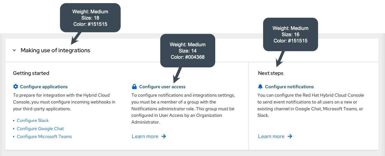Click the annotation tooltip showing Size: 18
The height and width of the screenshot is (156, 385).
90,18
